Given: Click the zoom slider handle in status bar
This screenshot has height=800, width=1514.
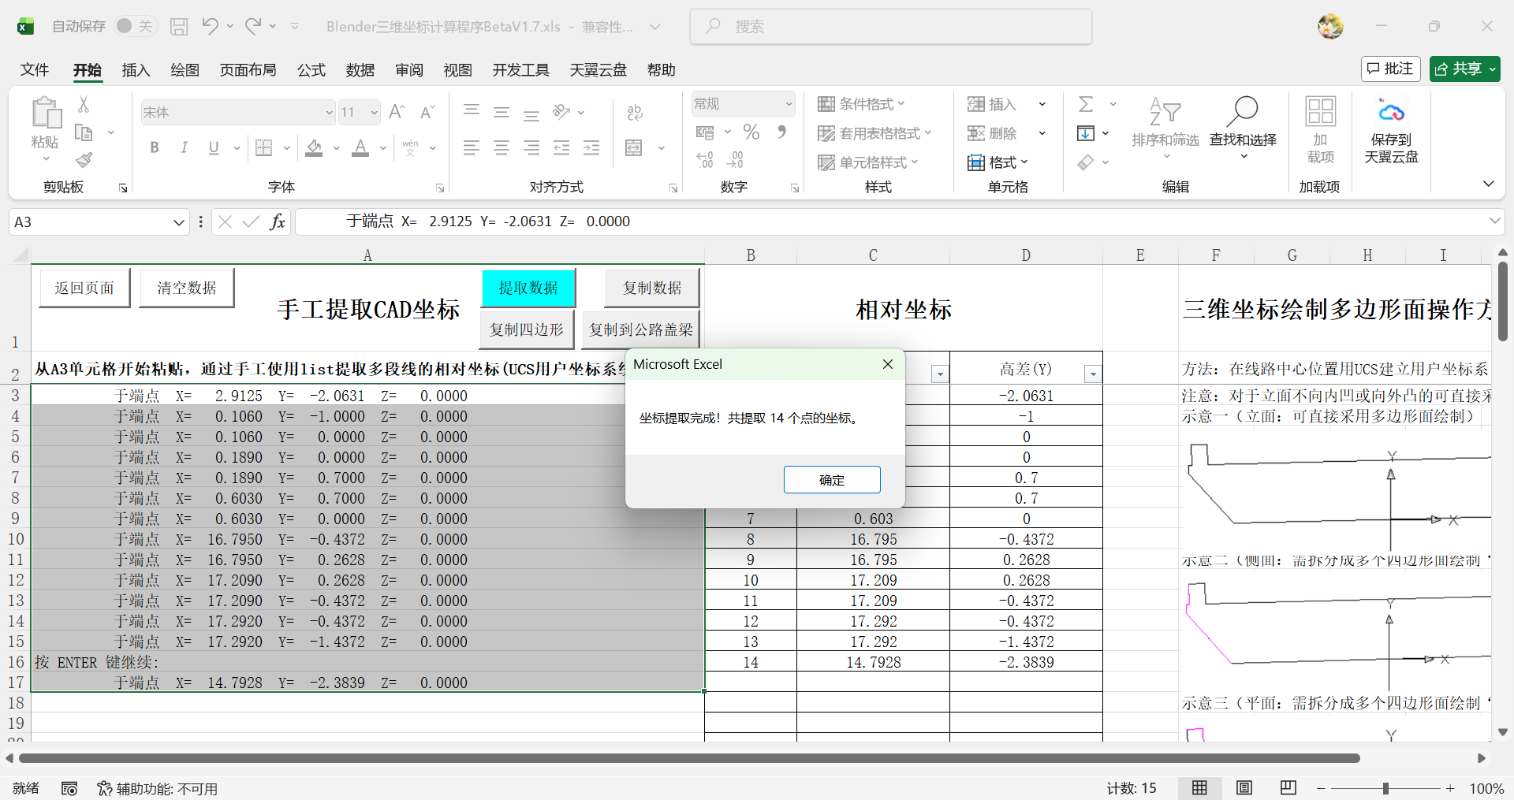Looking at the screenshot, I should [x=1385, y=788].
